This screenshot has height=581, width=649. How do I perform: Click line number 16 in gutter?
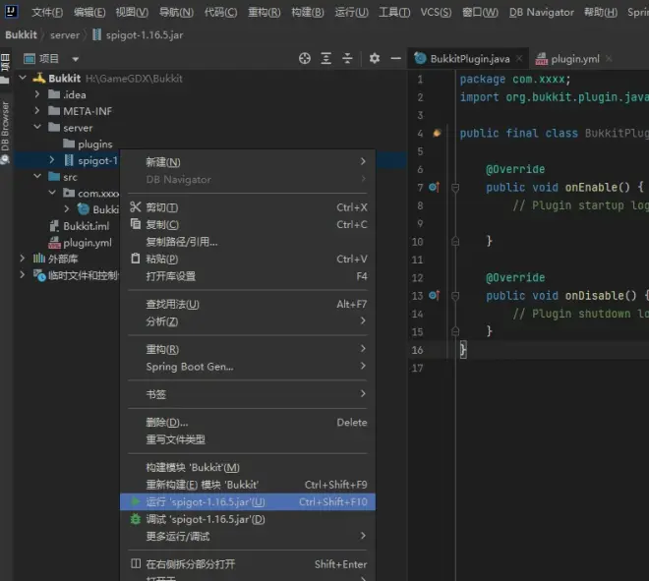pyautogui.click(x=417, y=350)
